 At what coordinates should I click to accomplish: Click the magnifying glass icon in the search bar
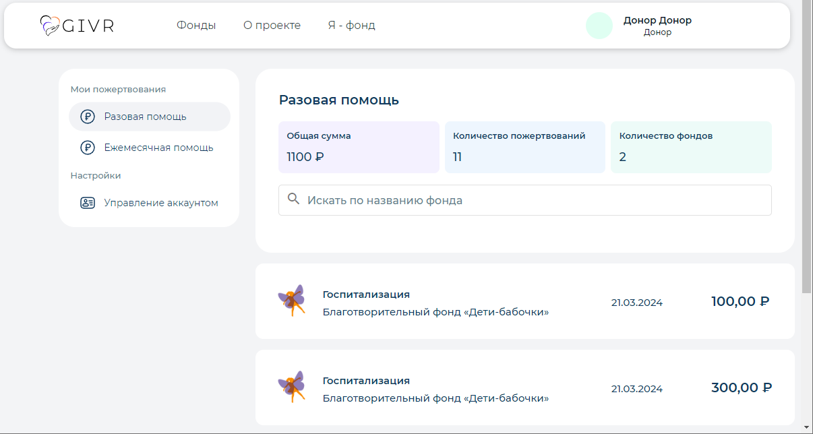(x=293, y=199)
